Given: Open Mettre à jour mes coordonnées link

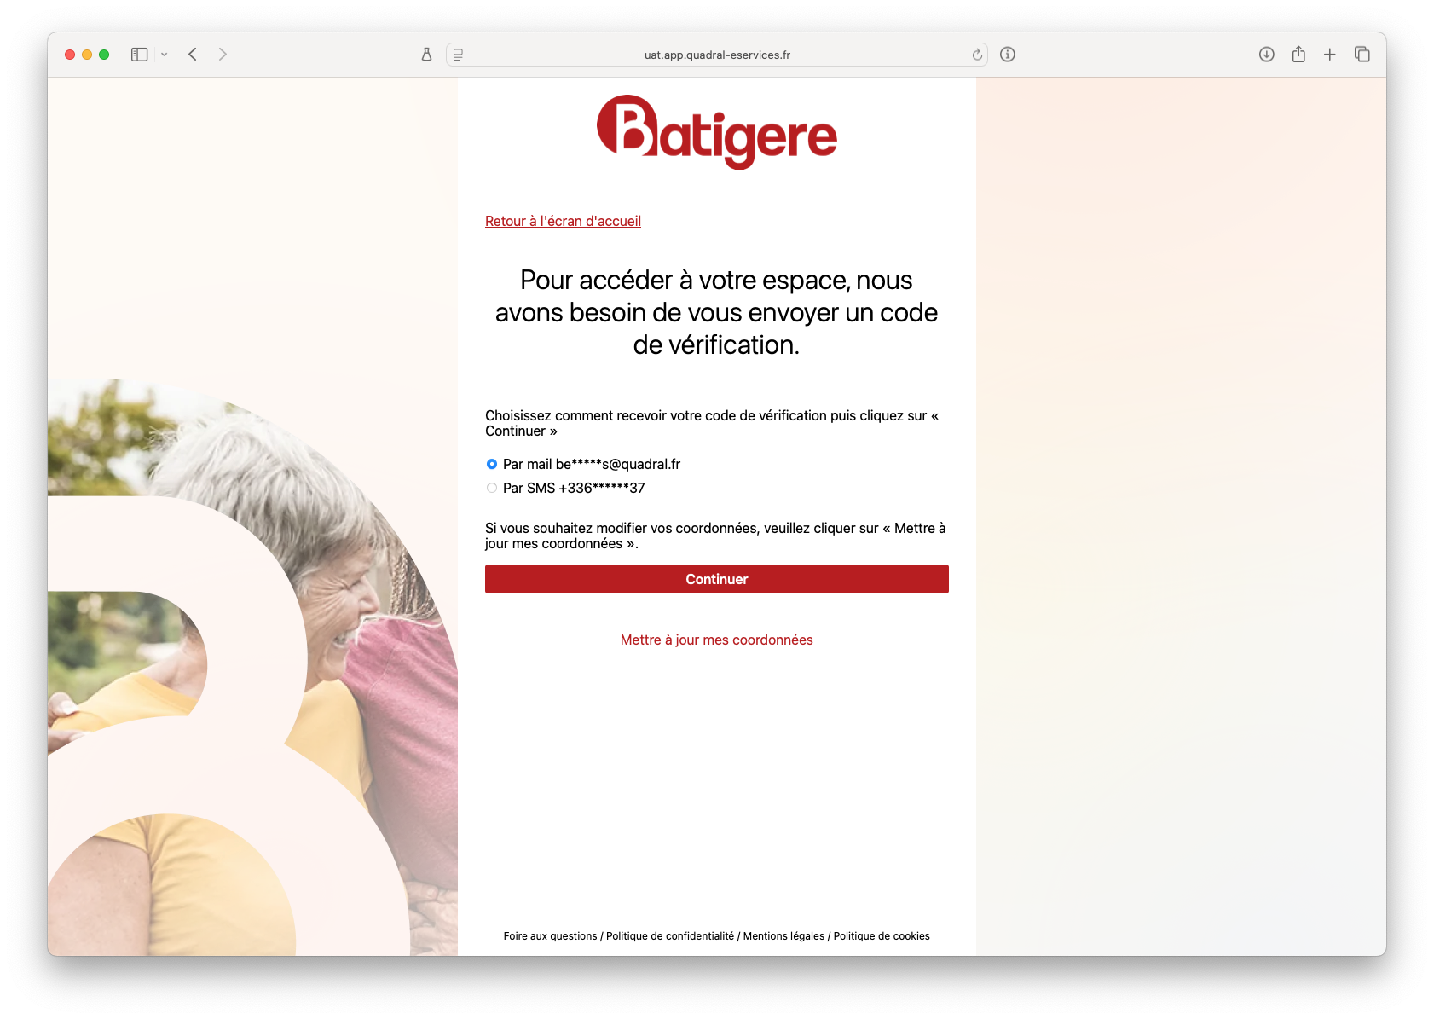Looking at the screenshot, I should (x=717, y=640).
